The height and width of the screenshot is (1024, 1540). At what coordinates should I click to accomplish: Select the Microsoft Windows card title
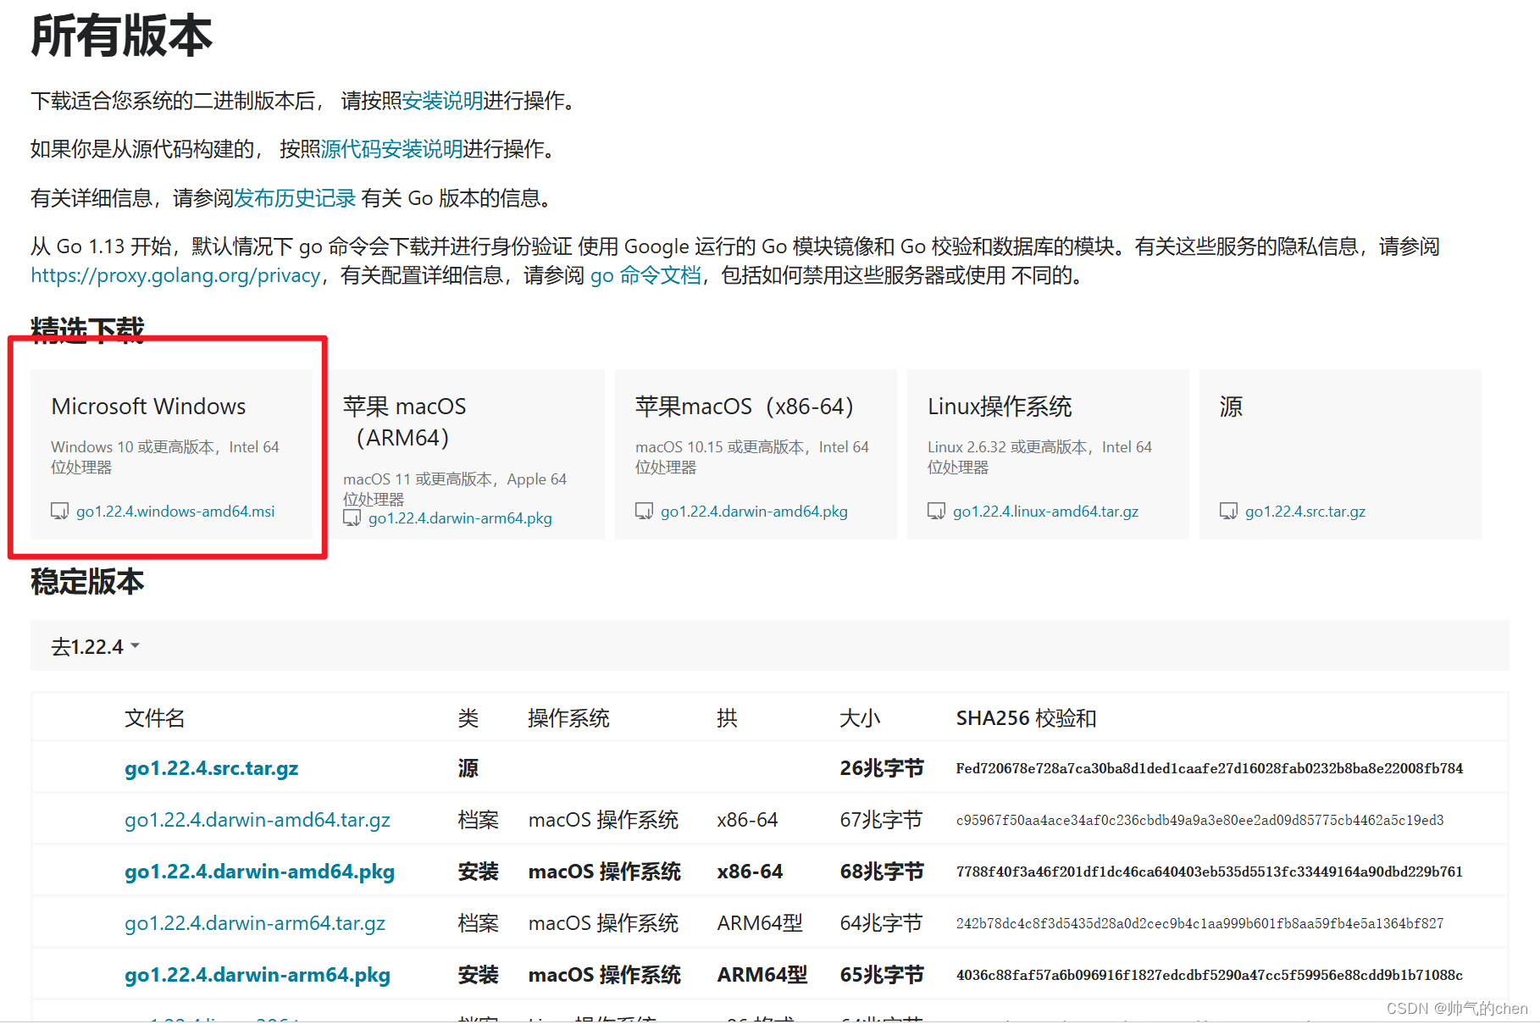point(148,407)
